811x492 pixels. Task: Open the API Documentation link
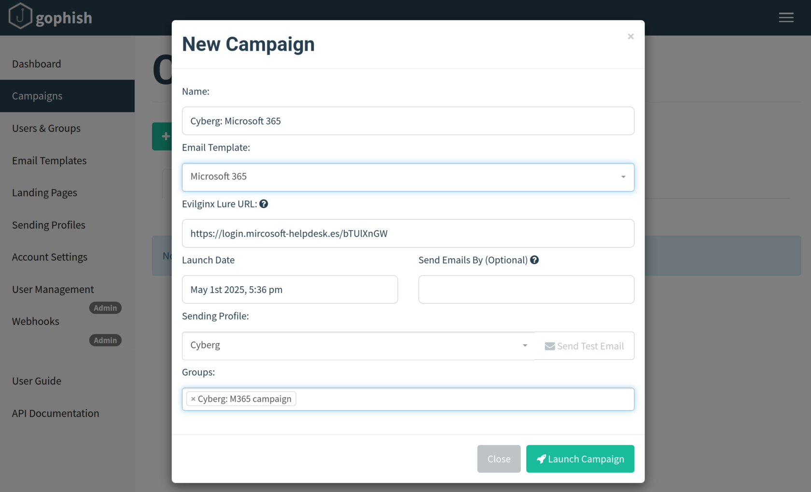point(56,413)
